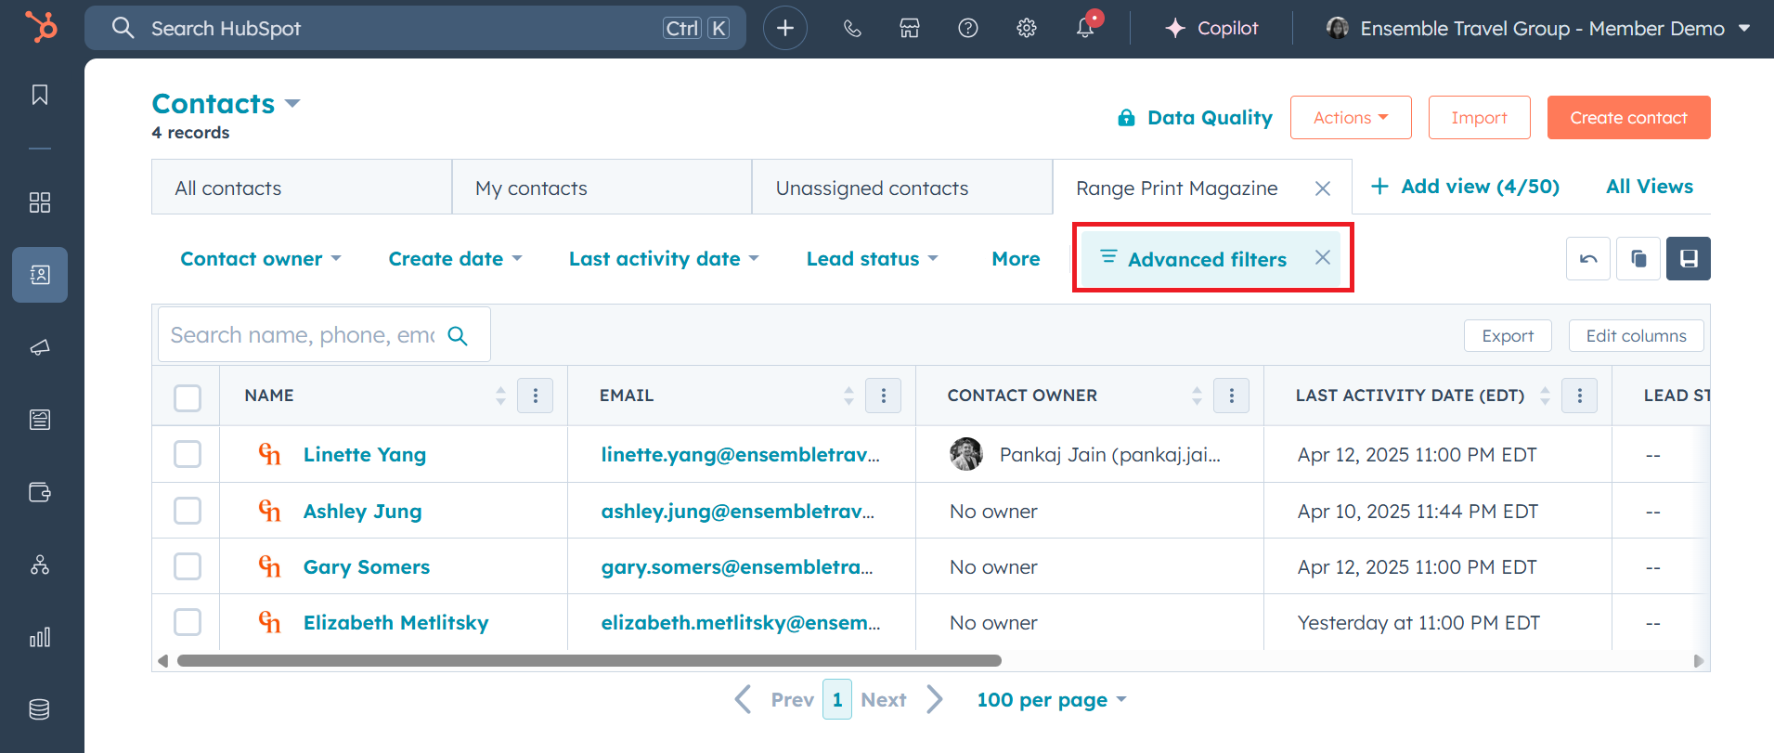1774x753 pixels.
Task: Open the Actions dropdown
Action: pyautogui.click(x=1351, y=118)
